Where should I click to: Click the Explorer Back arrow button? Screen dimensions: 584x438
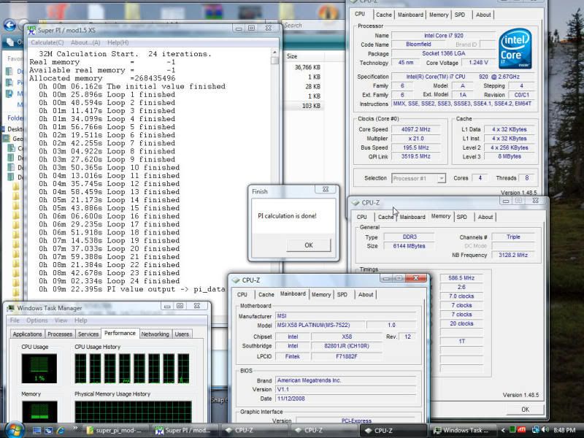(9, 26)
